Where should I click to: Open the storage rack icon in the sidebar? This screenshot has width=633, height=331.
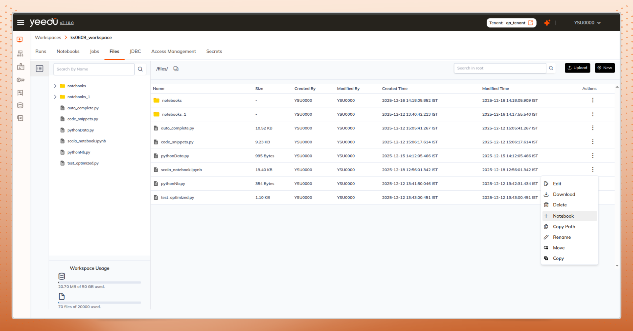click(x=20, y=93)
